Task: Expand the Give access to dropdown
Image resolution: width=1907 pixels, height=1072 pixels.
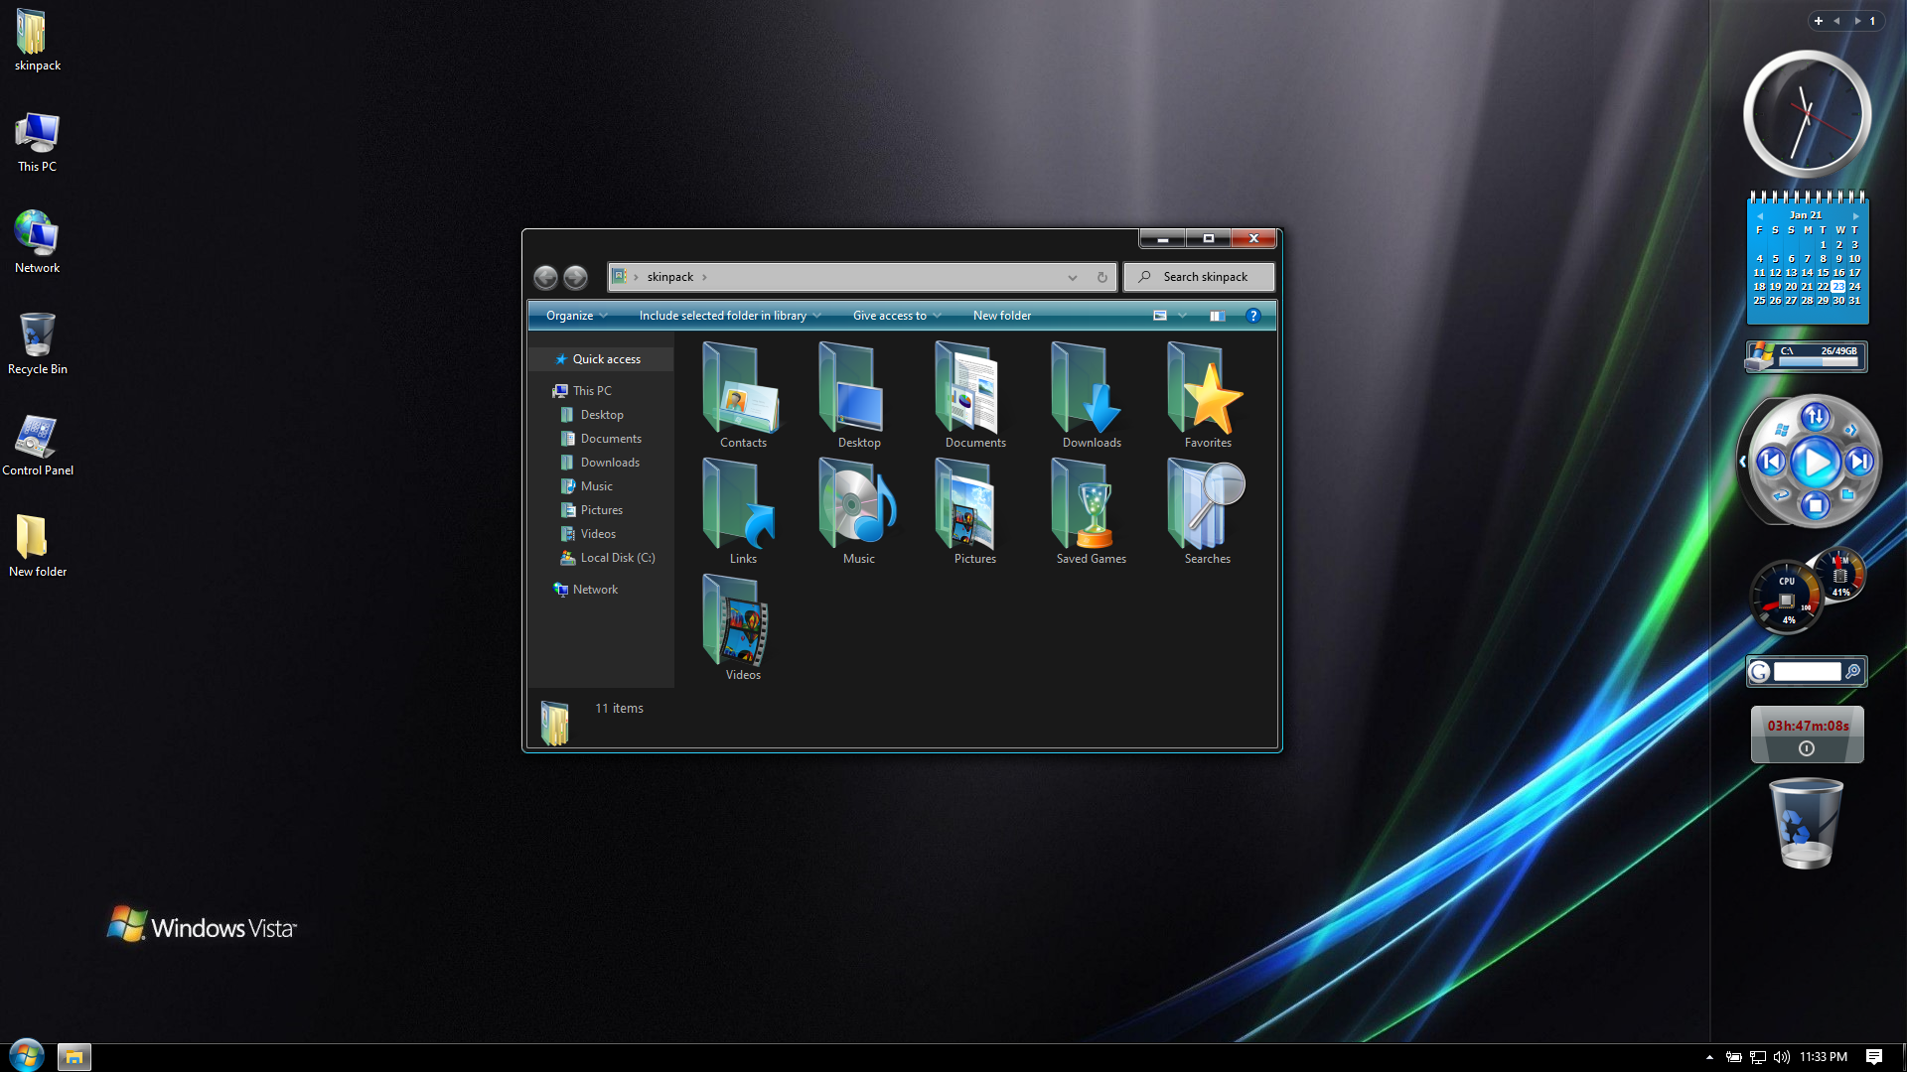Action: tap(896, 316)
